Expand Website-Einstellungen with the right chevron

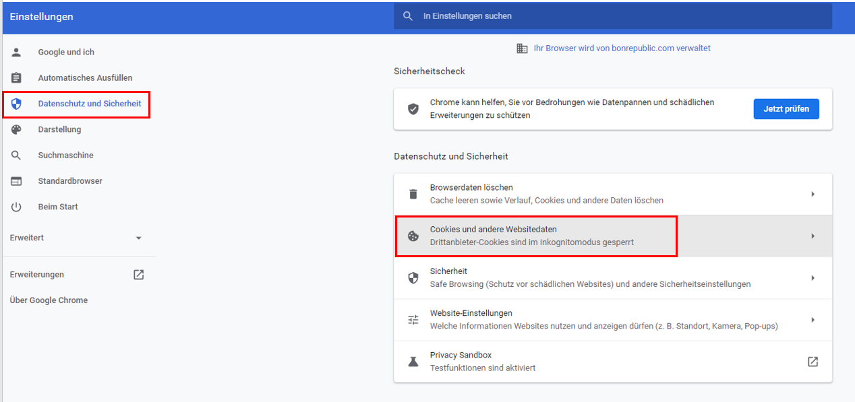(x=813, y=320)
